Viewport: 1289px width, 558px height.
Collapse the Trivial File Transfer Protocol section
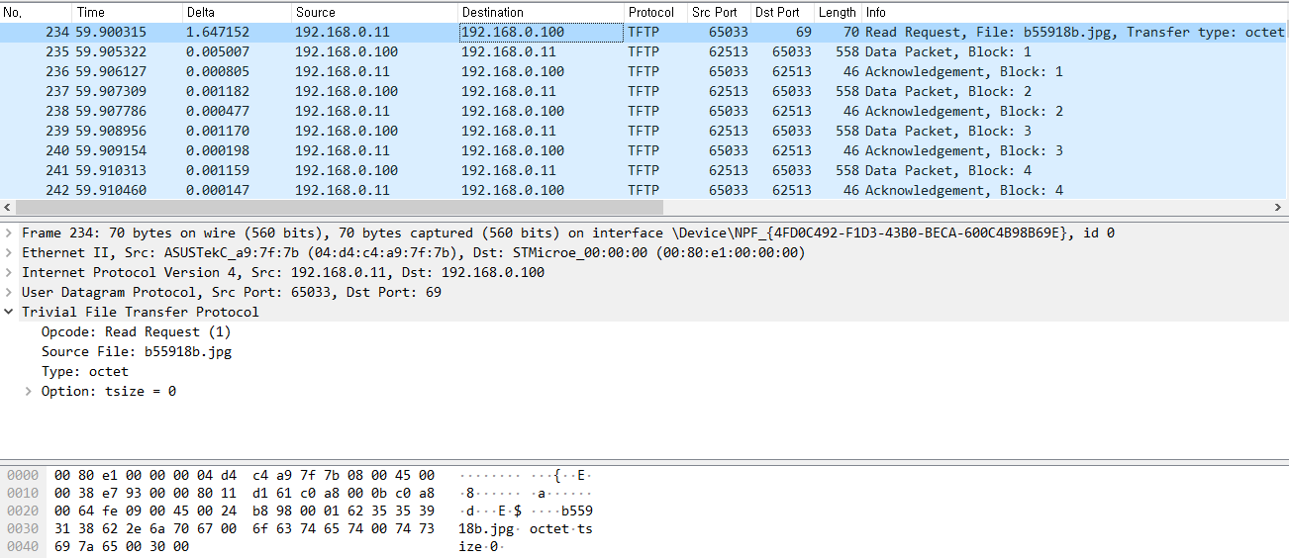(10, 312)
